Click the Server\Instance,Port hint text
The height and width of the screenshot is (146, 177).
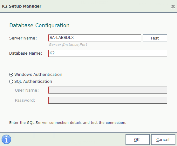[x=68, y=45]
